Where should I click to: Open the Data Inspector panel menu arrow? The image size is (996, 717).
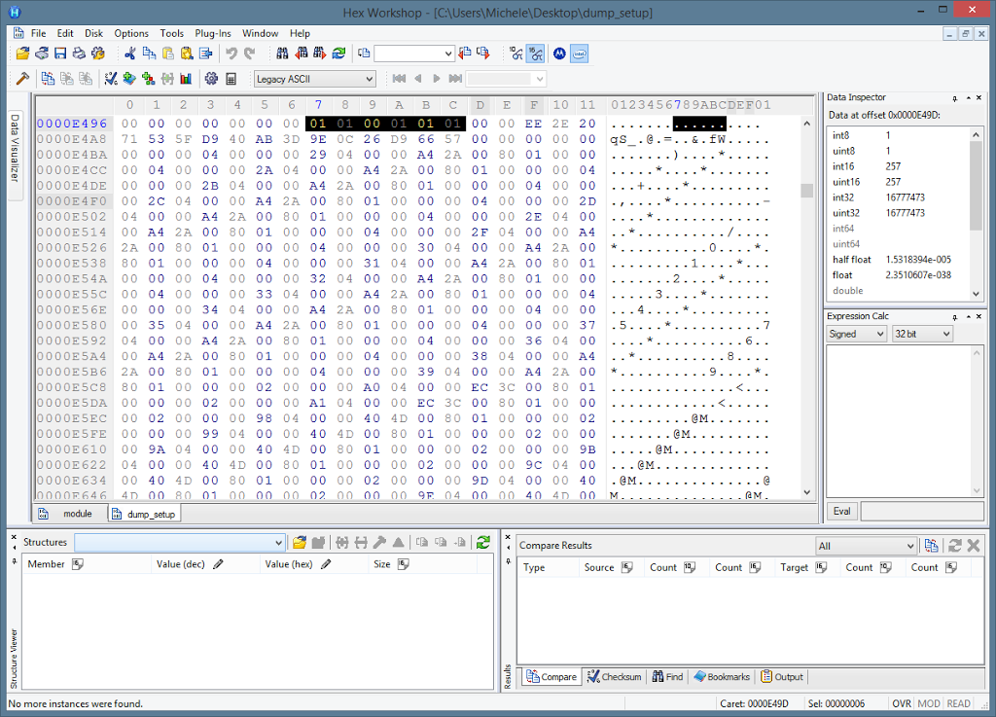(968, 98)
